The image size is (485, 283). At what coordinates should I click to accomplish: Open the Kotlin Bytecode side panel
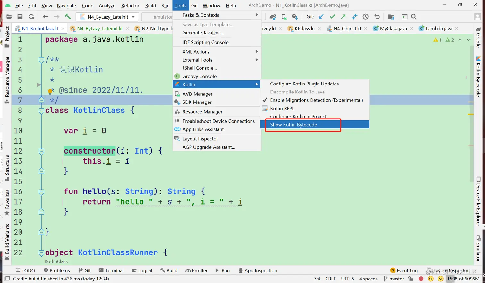(x=478, y=76)
